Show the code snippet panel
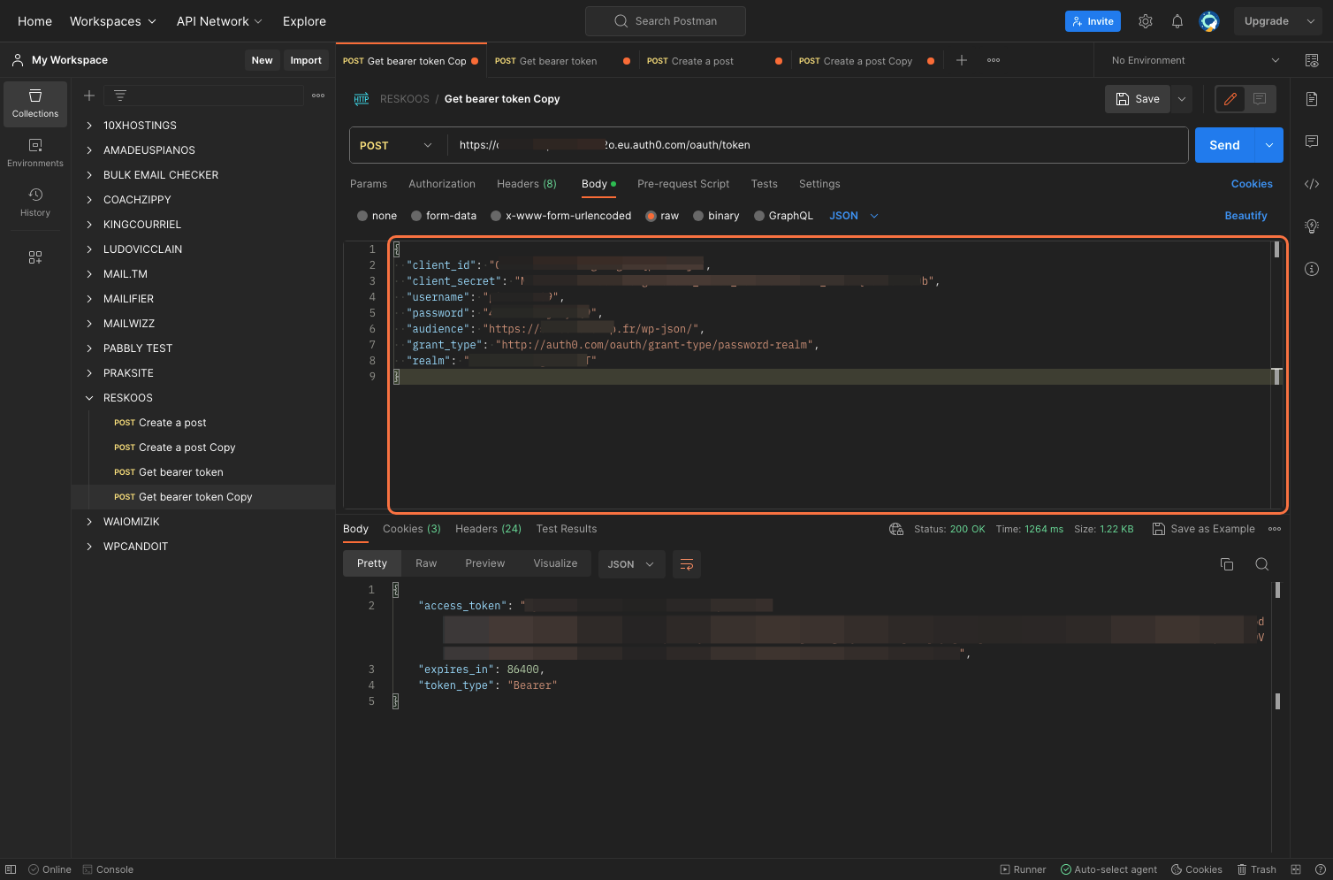Image resolution: width=1333 pixels, height=880 pixels. [1312, 184]
